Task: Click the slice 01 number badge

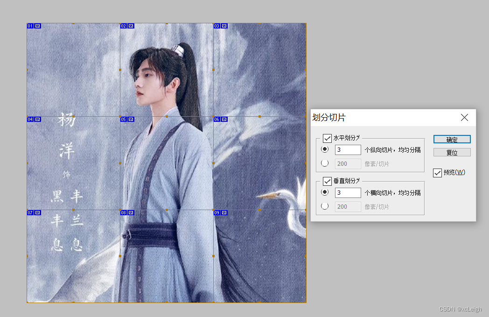Action: (x=30, y=26)
